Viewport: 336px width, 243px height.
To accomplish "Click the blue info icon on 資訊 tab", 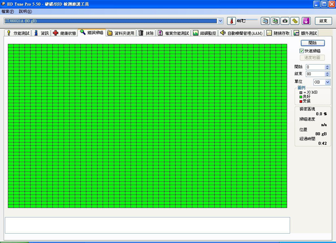I will 36,33.
